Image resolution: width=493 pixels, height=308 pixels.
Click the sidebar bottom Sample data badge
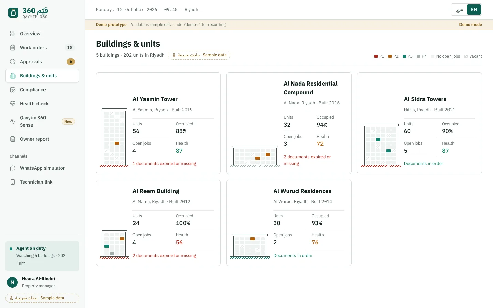pyautogui.click(x=42, y=298)
